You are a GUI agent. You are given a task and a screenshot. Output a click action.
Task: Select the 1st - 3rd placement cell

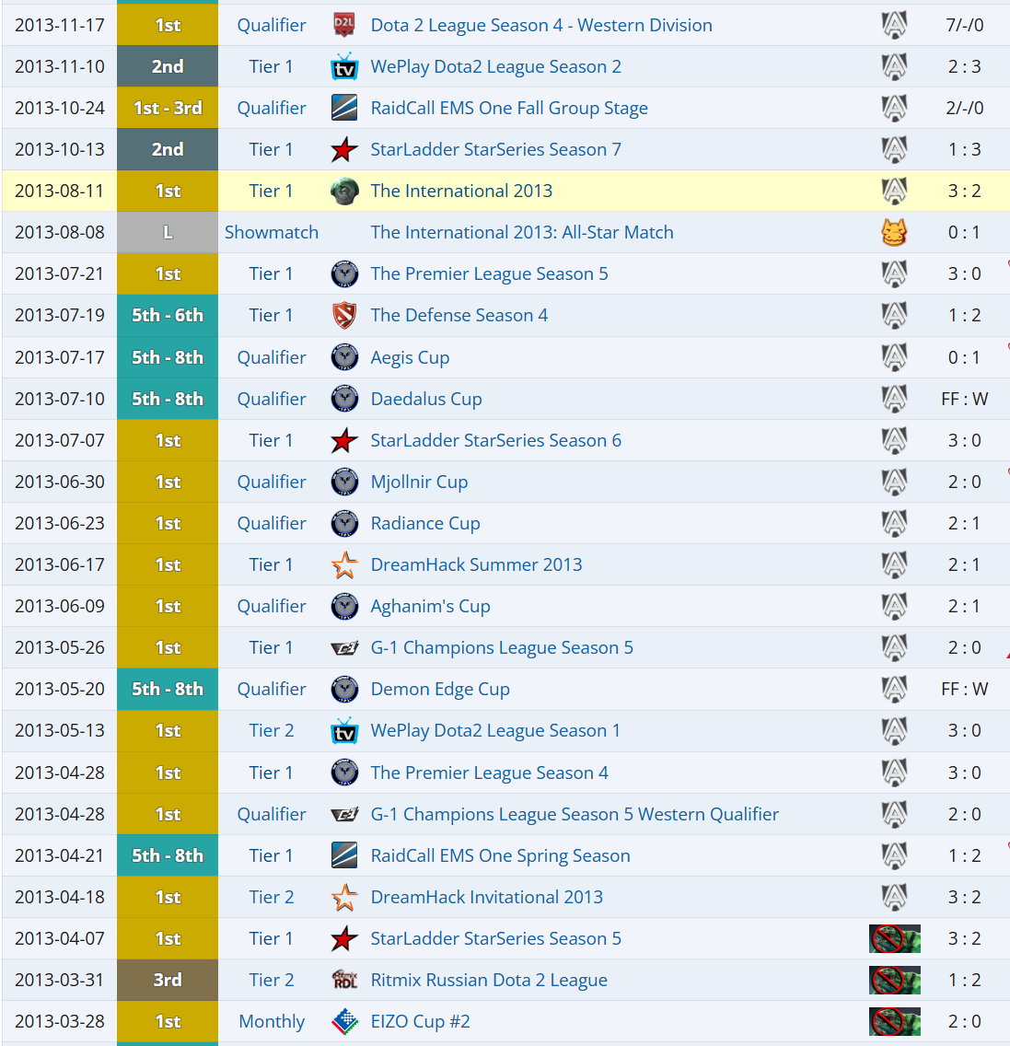(x=168, y=108)
